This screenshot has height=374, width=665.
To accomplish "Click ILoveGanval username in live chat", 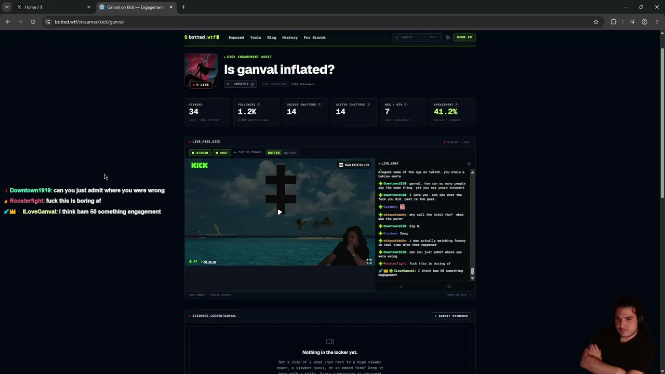I will pyautogui.click(x=404, y=271).
